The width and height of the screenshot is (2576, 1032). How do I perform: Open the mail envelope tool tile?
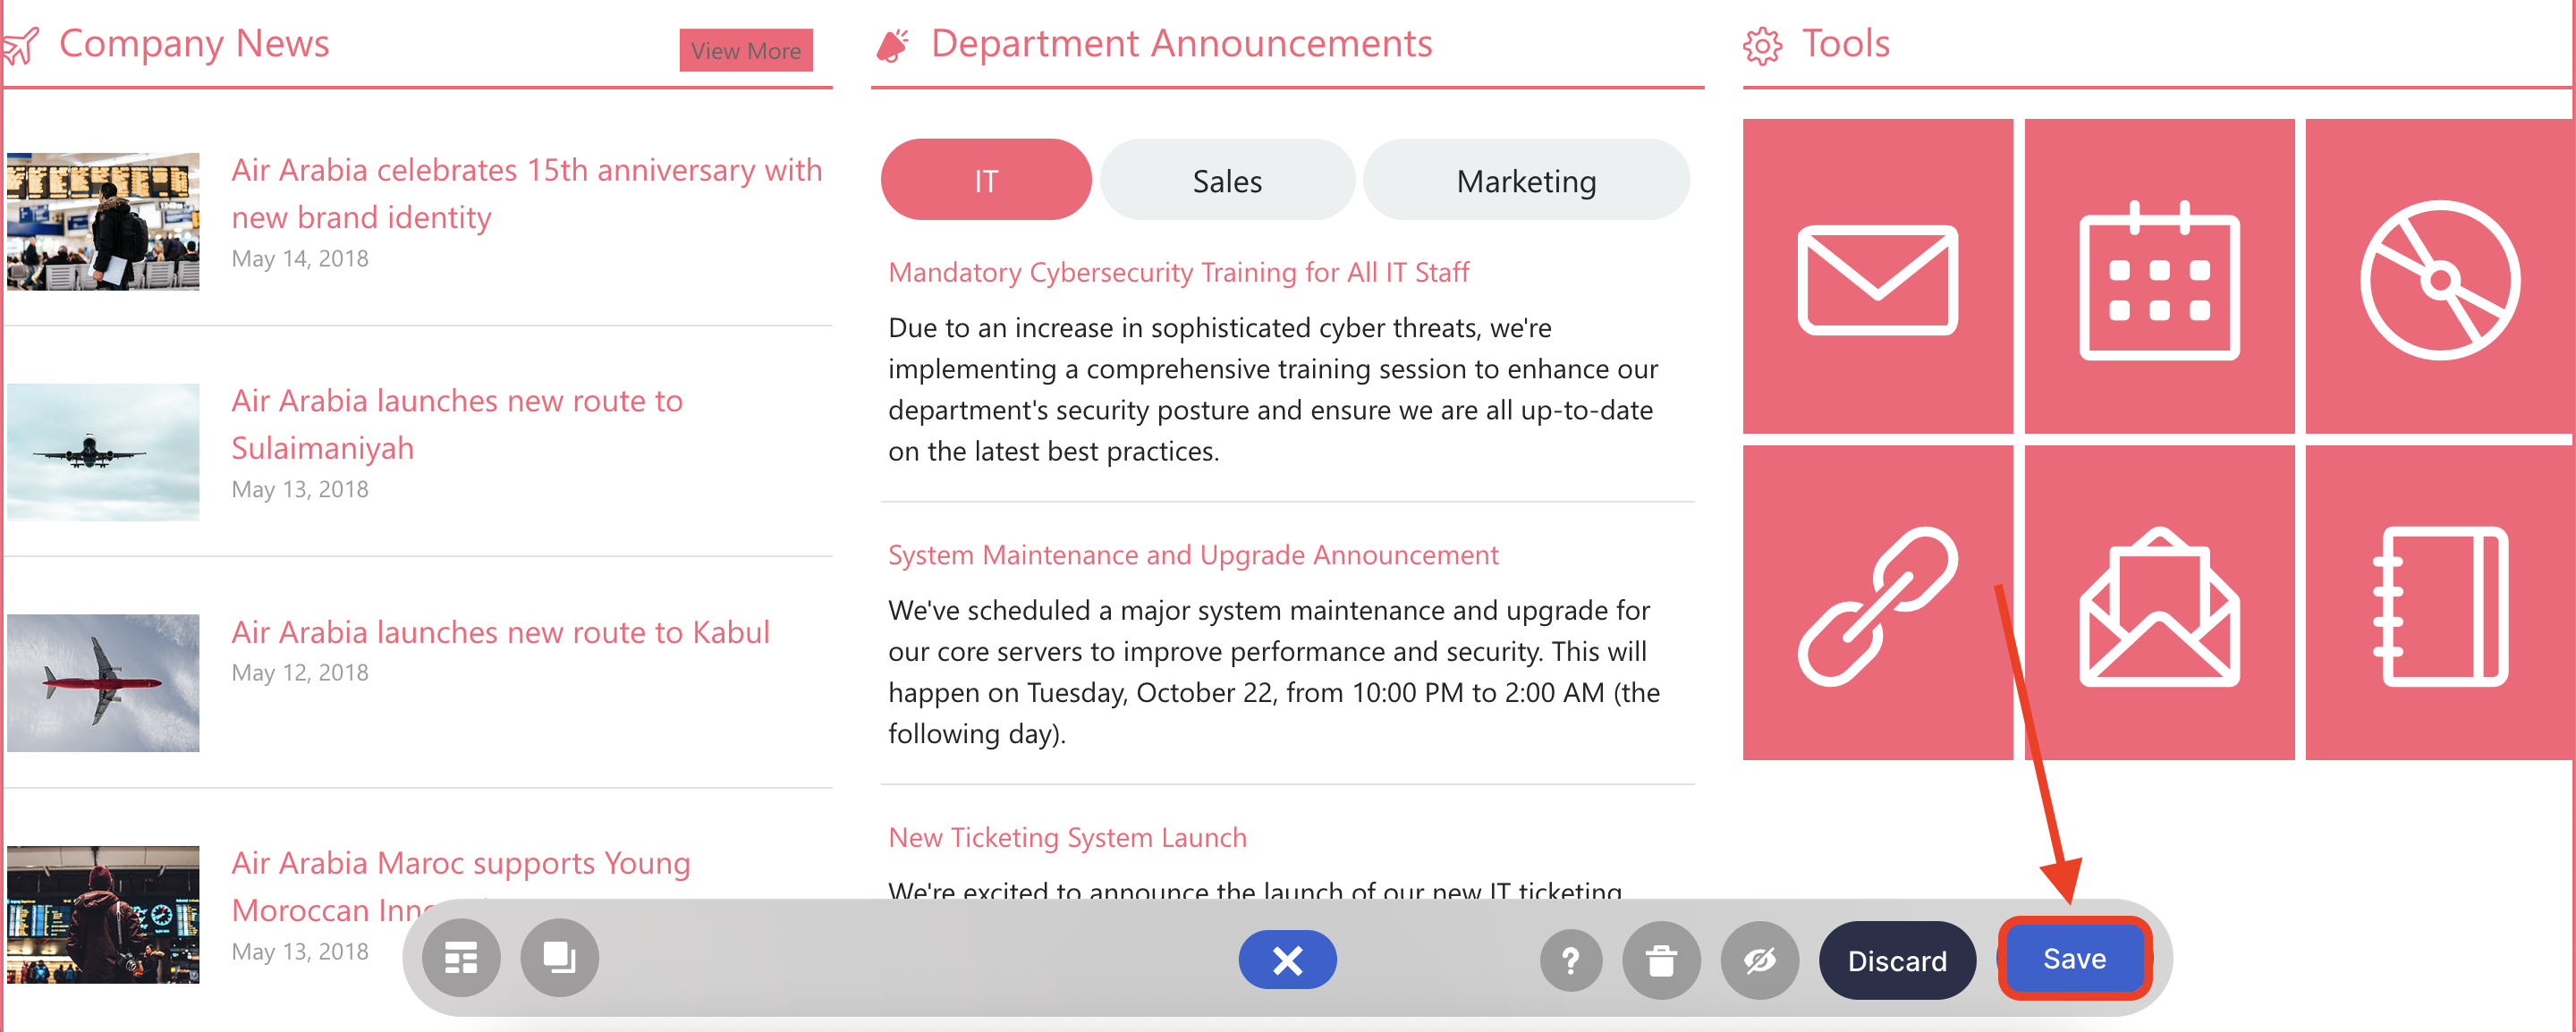point(1877,277)
